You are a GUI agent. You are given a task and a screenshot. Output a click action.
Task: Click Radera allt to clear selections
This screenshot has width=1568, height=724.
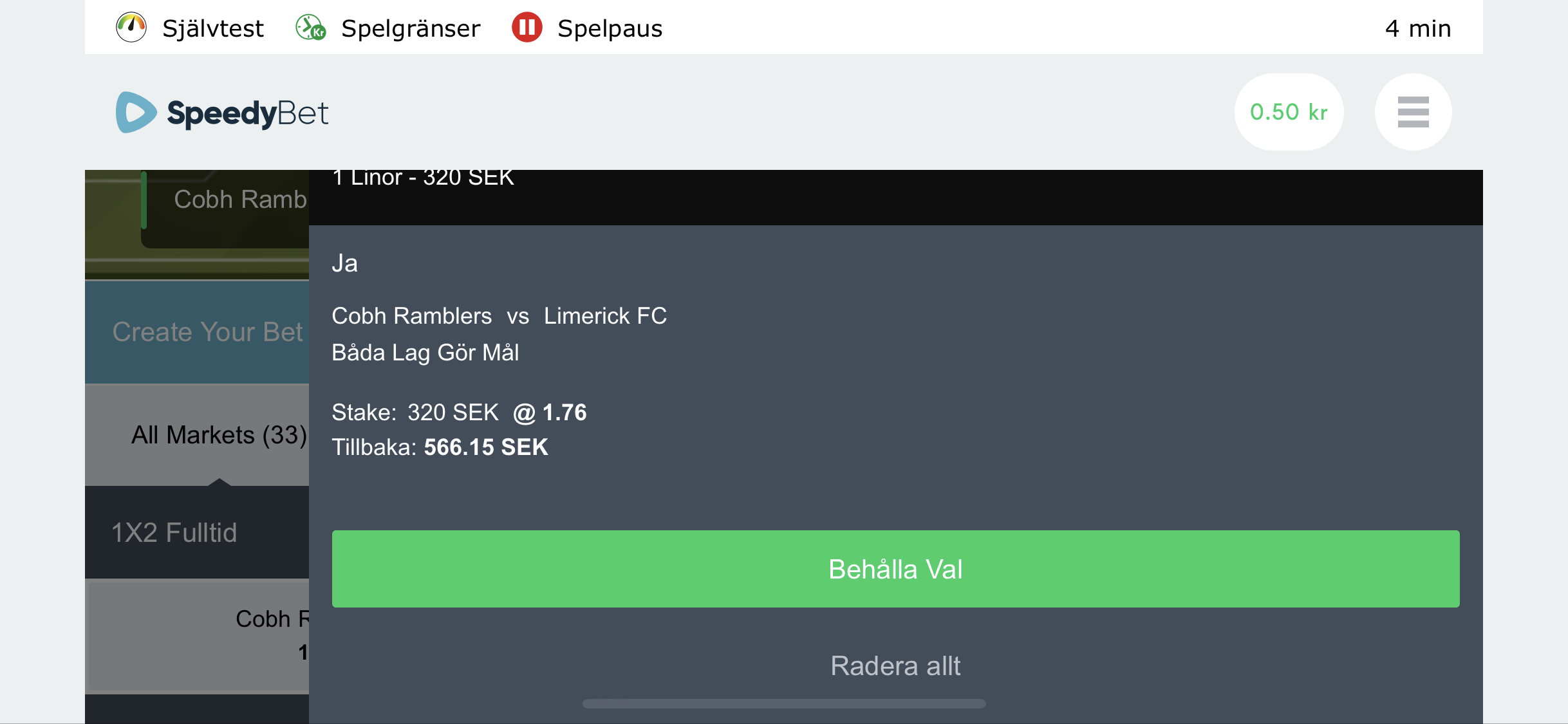[x=895, y=665]
